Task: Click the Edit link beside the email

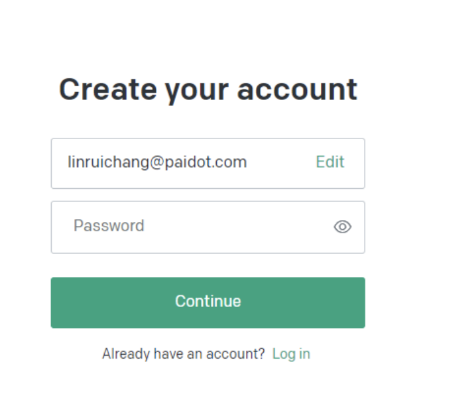Action: click(330, 162)
